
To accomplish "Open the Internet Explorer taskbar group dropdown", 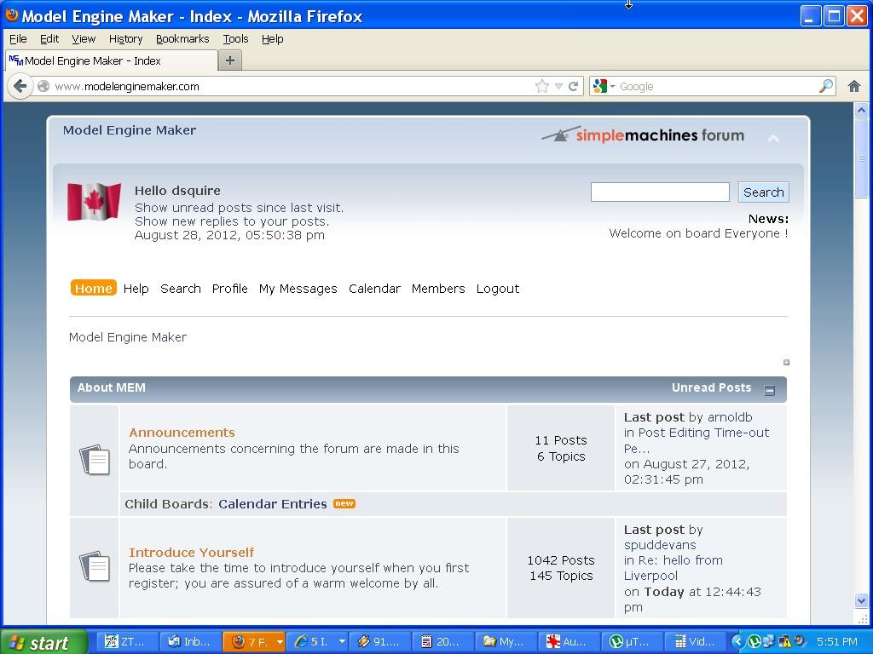I will point(342,642).
